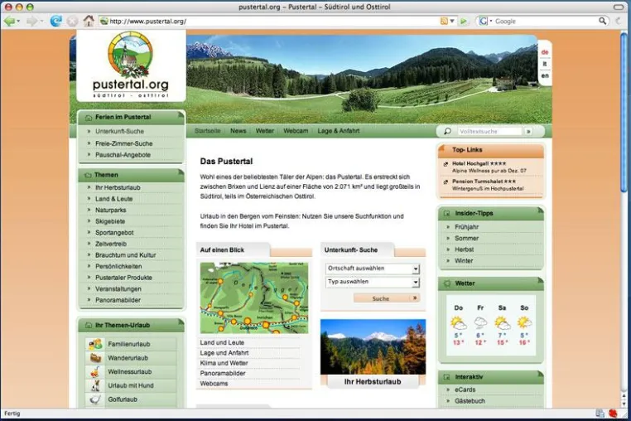631x421 pixels.
Task: Click the Urlaub mit Hund icon
Action: click(x=95, y=385)
